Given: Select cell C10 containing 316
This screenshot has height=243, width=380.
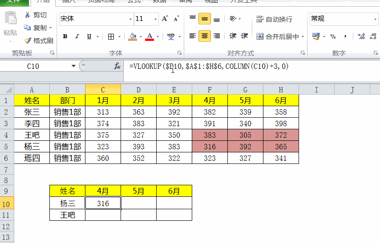Looking at the screenshot, I should click(x=103, y=203).
